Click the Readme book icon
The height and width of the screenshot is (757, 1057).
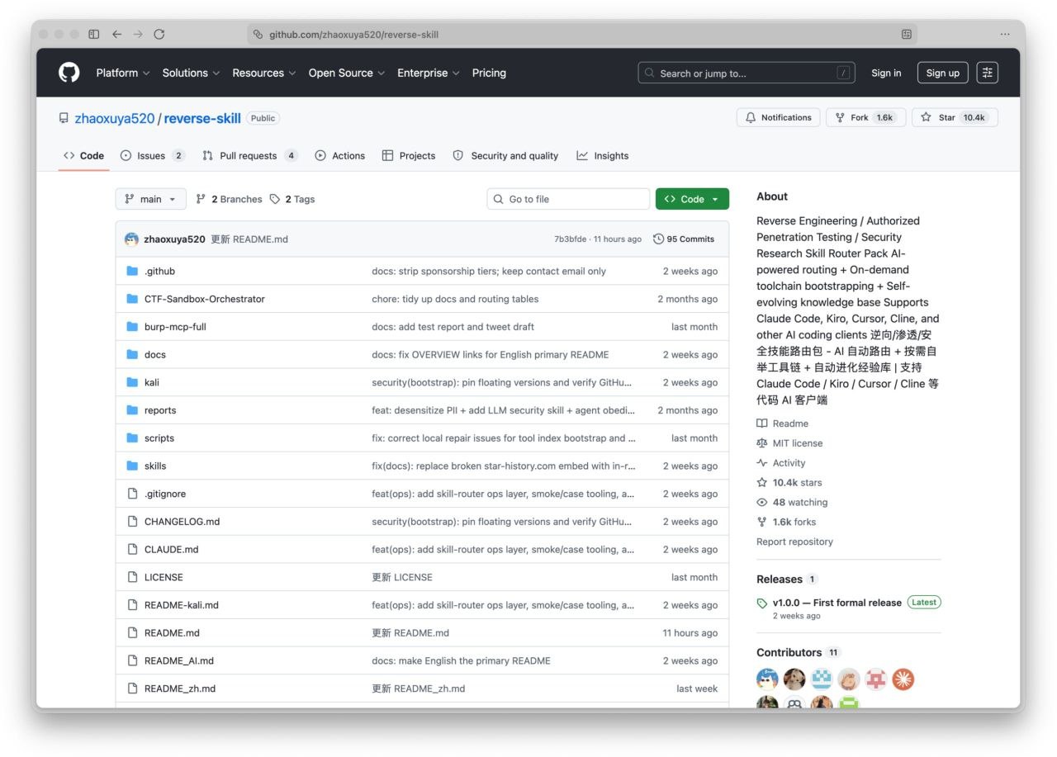[762, 423]
